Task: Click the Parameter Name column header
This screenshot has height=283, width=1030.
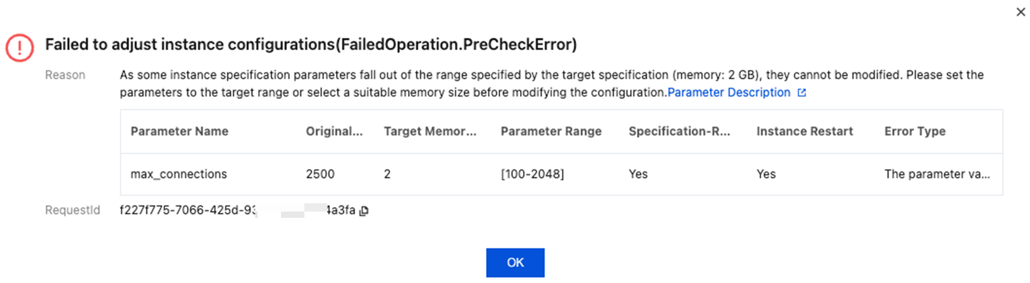Action: pyautogui.click(x=179, y=131)
